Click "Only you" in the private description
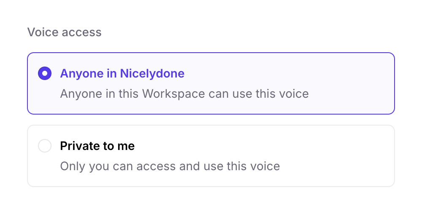The width and height of the screenshot is (422, 214). click(x=84, y=166)
